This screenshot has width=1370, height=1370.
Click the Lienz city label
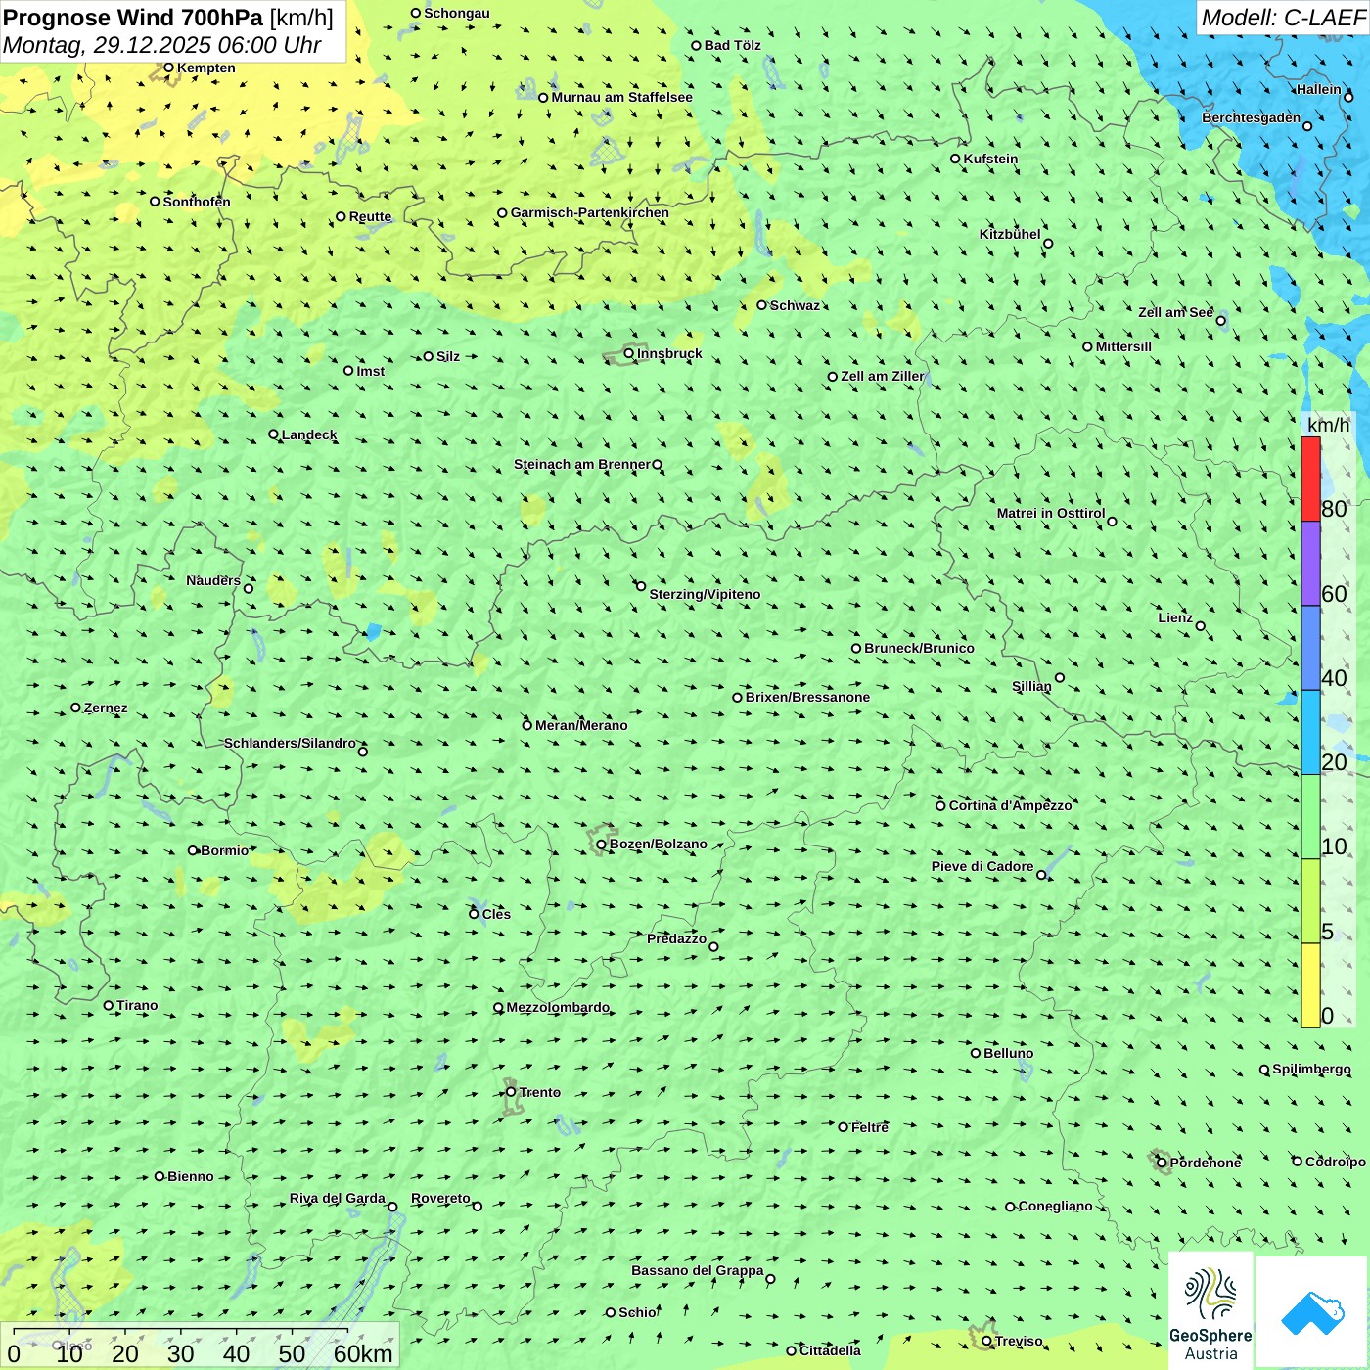[x=1175, y=617]
